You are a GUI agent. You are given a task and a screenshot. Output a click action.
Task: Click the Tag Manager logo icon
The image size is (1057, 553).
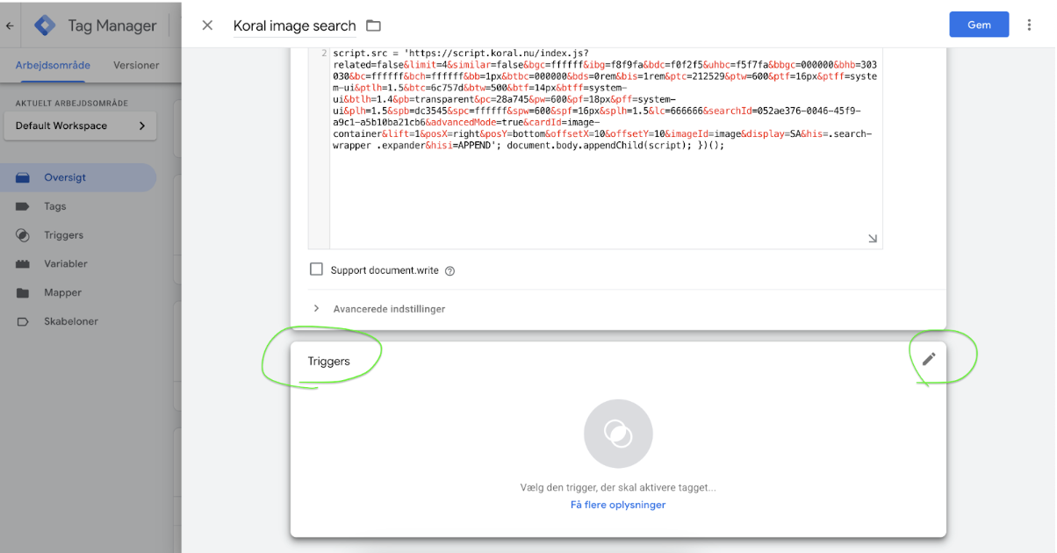click(x=45, y=25)
